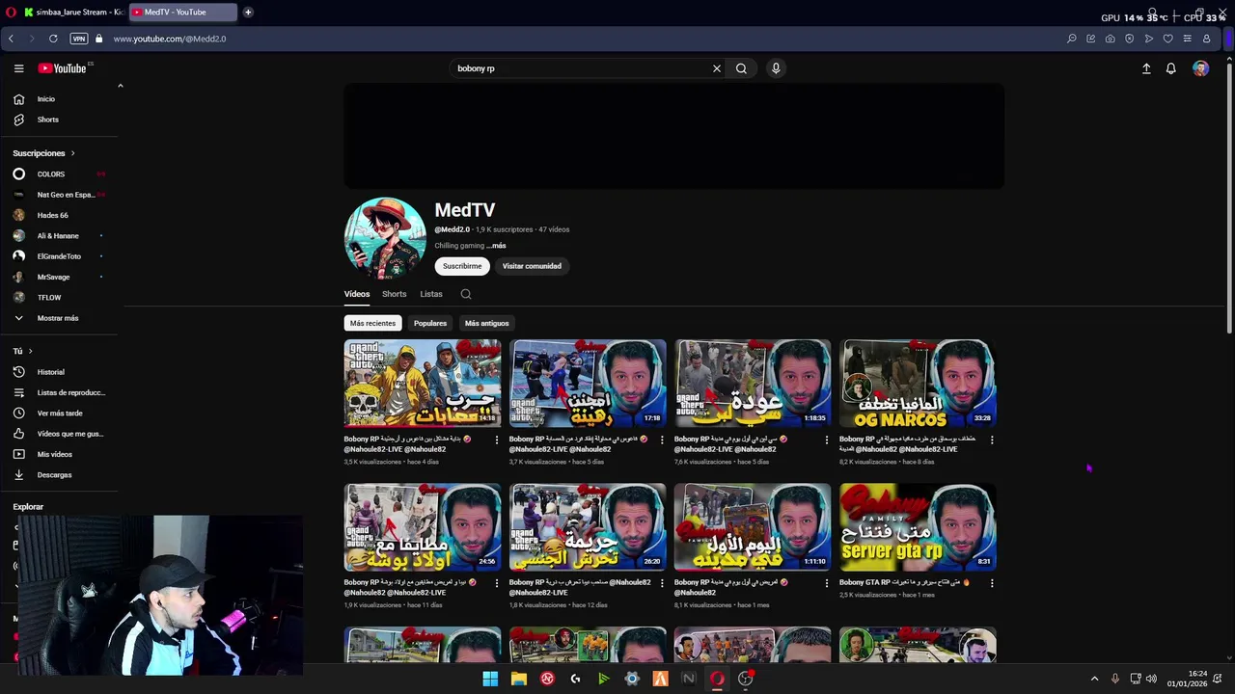Open options for the 24:56 video
This screenshot has width=1235, height=694.
(497, 583)
